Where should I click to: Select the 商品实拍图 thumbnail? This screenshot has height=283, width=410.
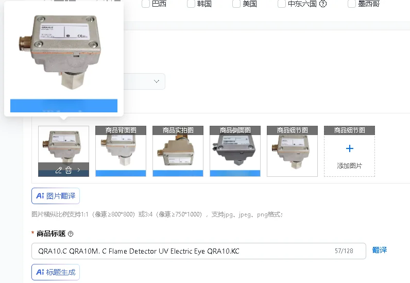click(x=178, y=152)
